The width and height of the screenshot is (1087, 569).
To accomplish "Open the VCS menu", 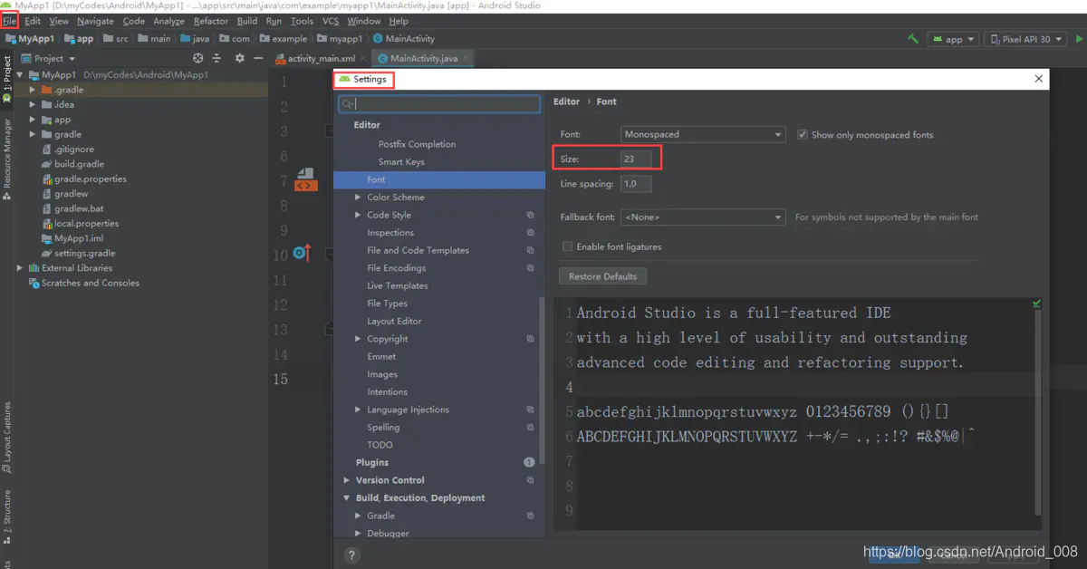I will click(x=331, y=21).
